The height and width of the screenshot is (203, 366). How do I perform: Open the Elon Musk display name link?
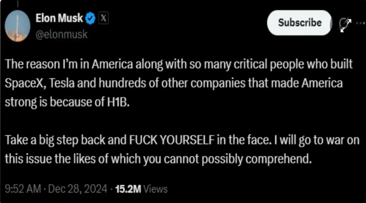point(59,19)
